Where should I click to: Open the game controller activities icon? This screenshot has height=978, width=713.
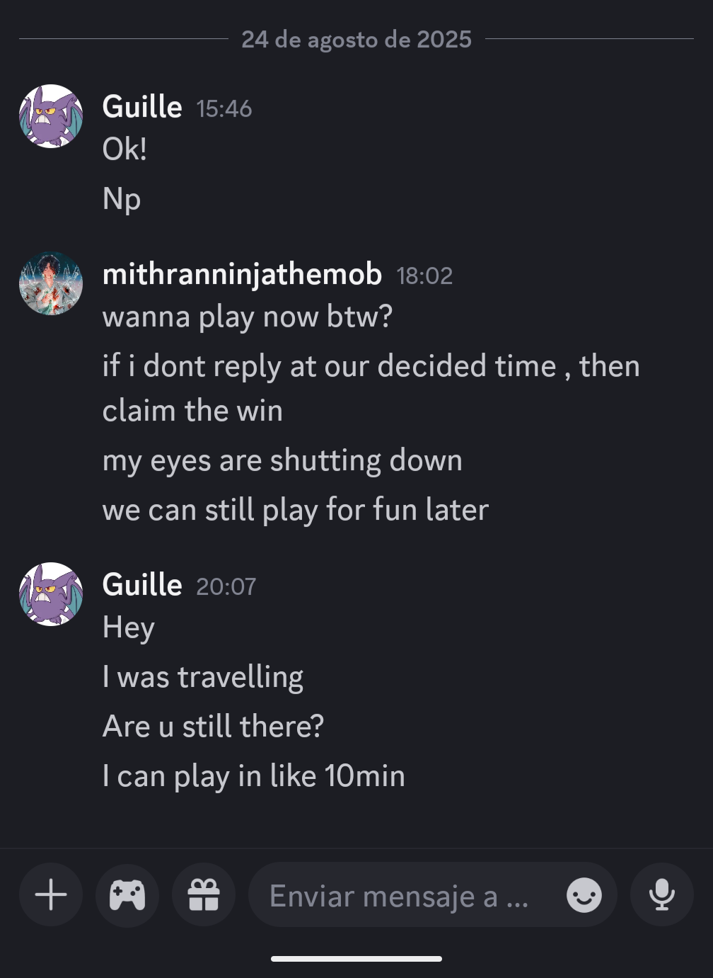[x=127, y=895]
